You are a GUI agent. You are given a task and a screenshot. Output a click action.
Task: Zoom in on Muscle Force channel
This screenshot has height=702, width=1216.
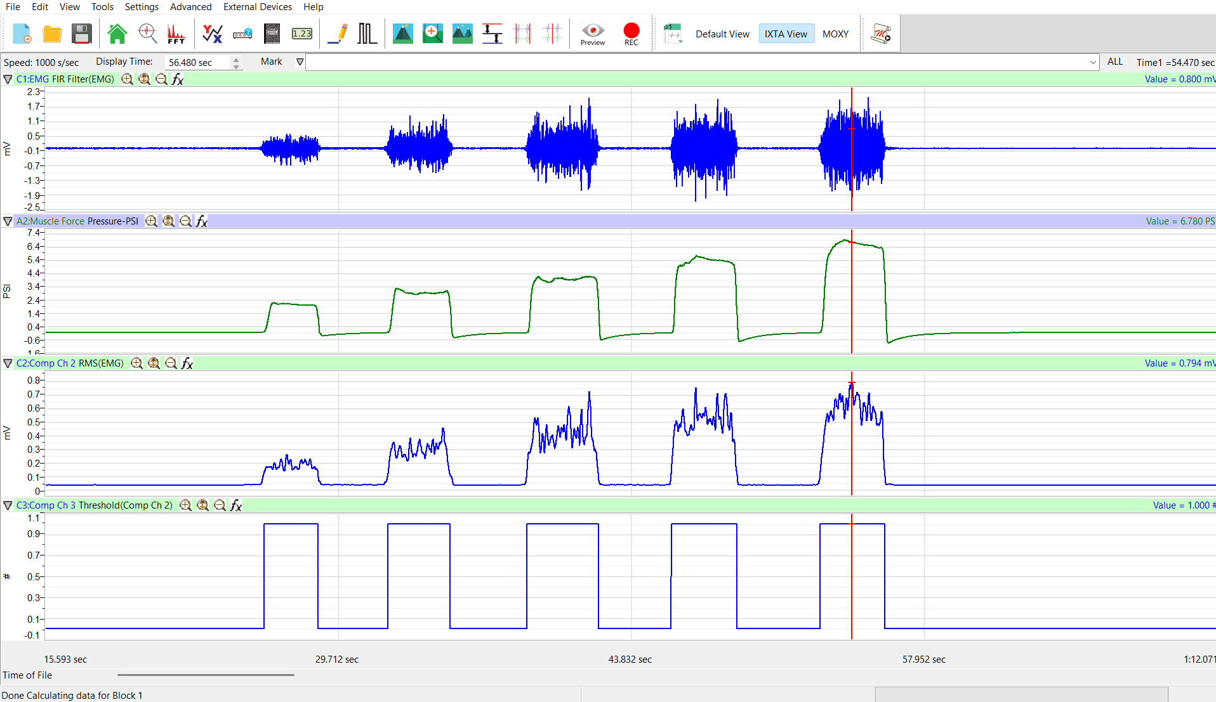(x=151, y=221)
